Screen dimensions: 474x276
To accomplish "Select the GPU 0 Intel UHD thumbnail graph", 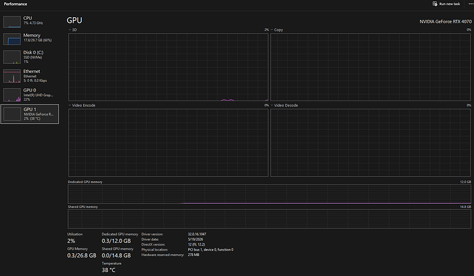I will (x=12, y=95).
